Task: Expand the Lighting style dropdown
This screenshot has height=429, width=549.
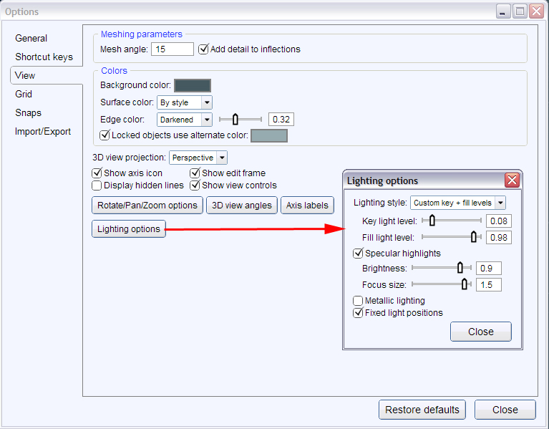Action: coord(458,203)
